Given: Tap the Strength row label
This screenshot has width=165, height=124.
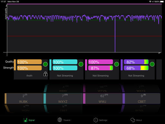Looking at the screenshot, I should 8,68.
